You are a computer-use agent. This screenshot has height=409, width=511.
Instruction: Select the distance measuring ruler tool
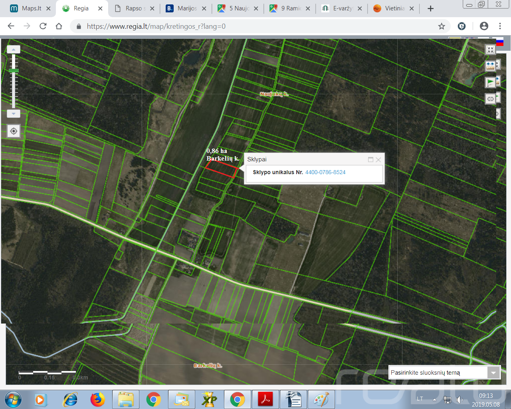(x=490, y=66)
